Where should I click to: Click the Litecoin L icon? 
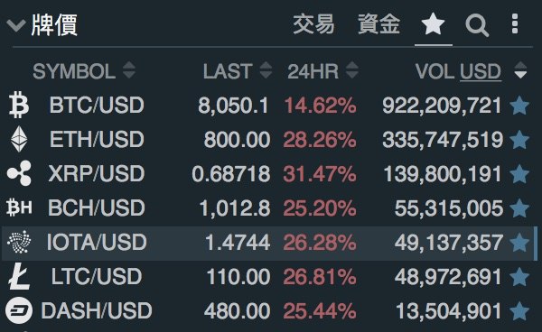point(19,276)
